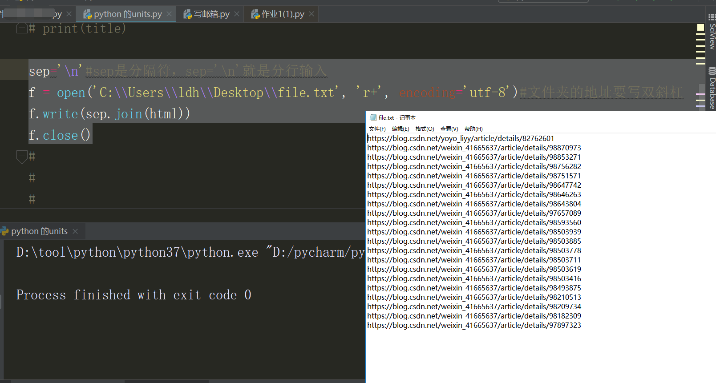Click the URL ending 98210513 in Notepad

coord(474,298)
